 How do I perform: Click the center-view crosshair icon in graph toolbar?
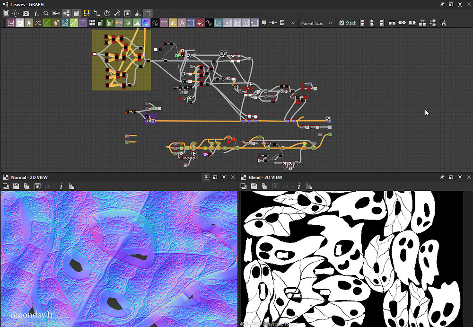16,13
